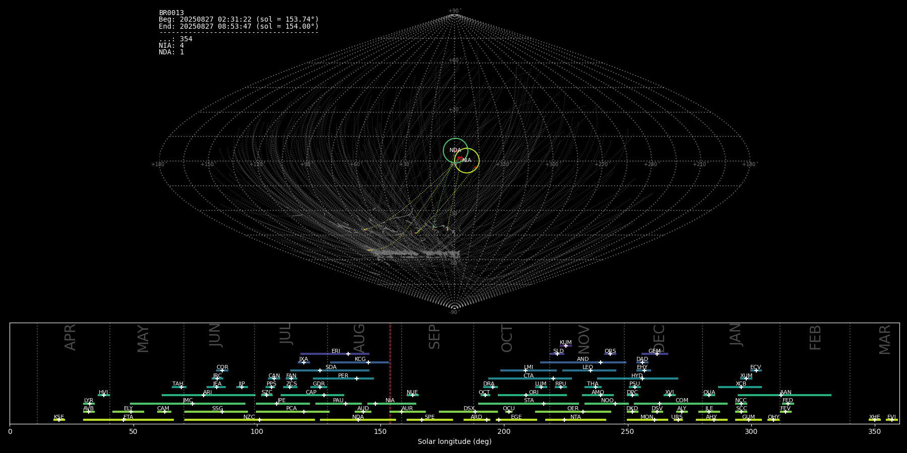The image size is (907, 453).
Task: Select the HYD shower bar in timeline
Action: tap(637, 379)
